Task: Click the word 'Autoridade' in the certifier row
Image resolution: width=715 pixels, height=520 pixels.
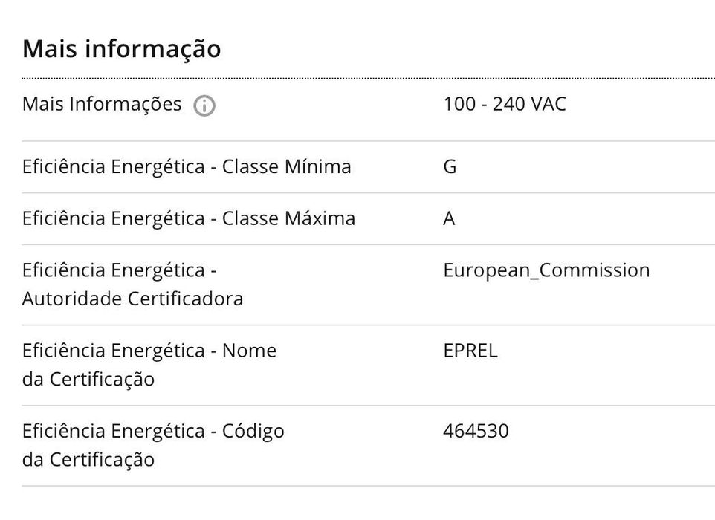Action: pos(72,299)
